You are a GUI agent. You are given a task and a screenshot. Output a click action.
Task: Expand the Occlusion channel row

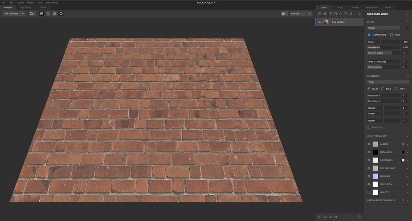tap(408, 184)
